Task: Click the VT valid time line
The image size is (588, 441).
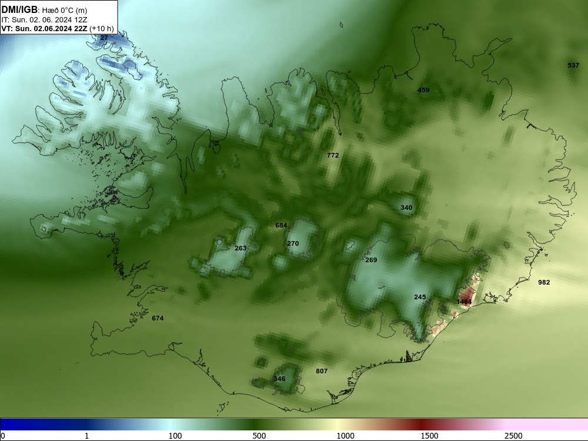Action: [x=58, y=28]
